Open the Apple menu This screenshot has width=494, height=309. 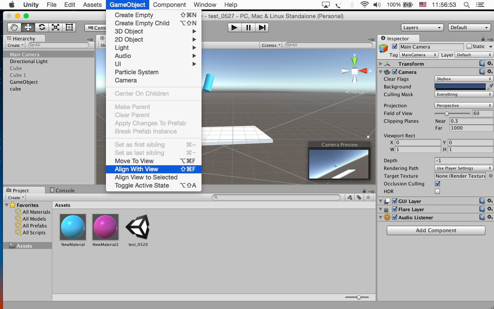pos(12,4)
